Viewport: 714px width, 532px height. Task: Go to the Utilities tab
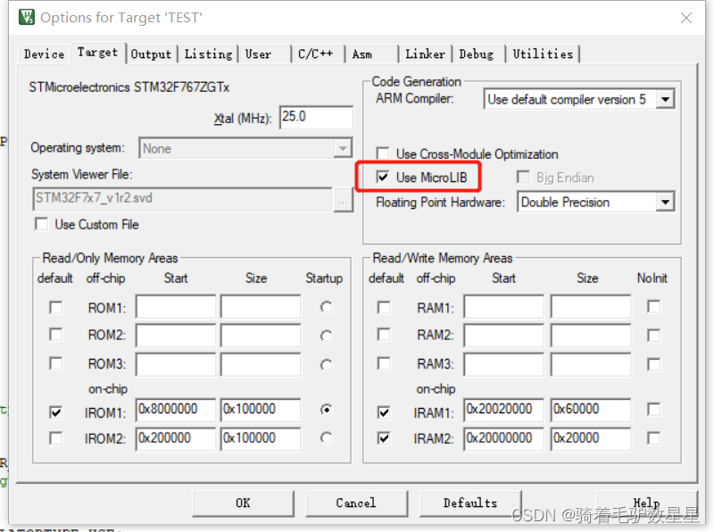tap(543, 54)
